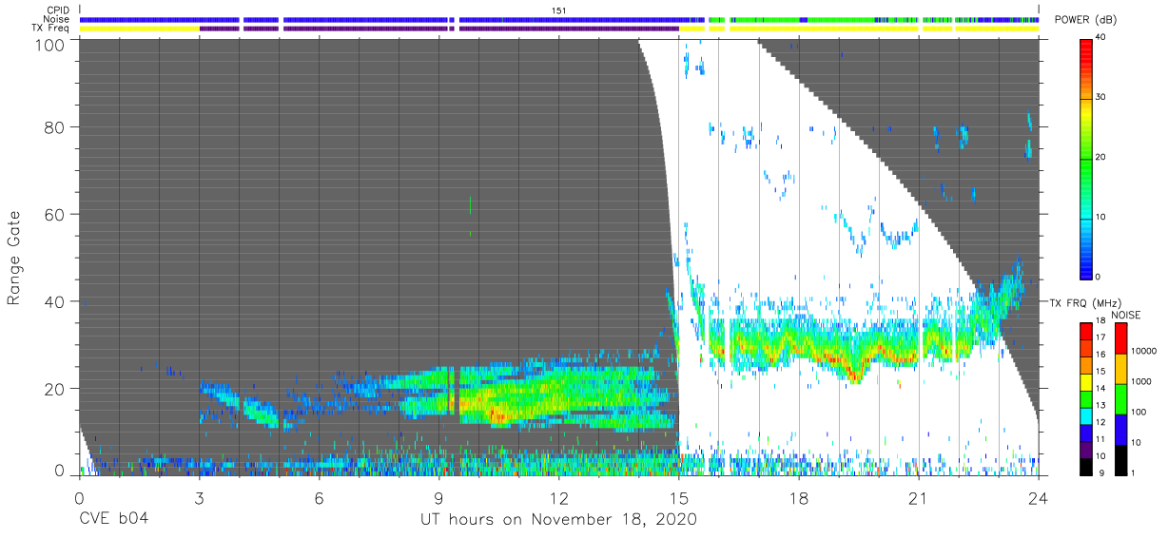The width and height of the screenshot is (1168, 539).
Task: Click the '1' tick on NOISE scale
Action: pos(1132,472)
